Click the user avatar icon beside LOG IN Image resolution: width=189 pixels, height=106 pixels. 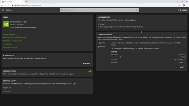click(180, 10)
